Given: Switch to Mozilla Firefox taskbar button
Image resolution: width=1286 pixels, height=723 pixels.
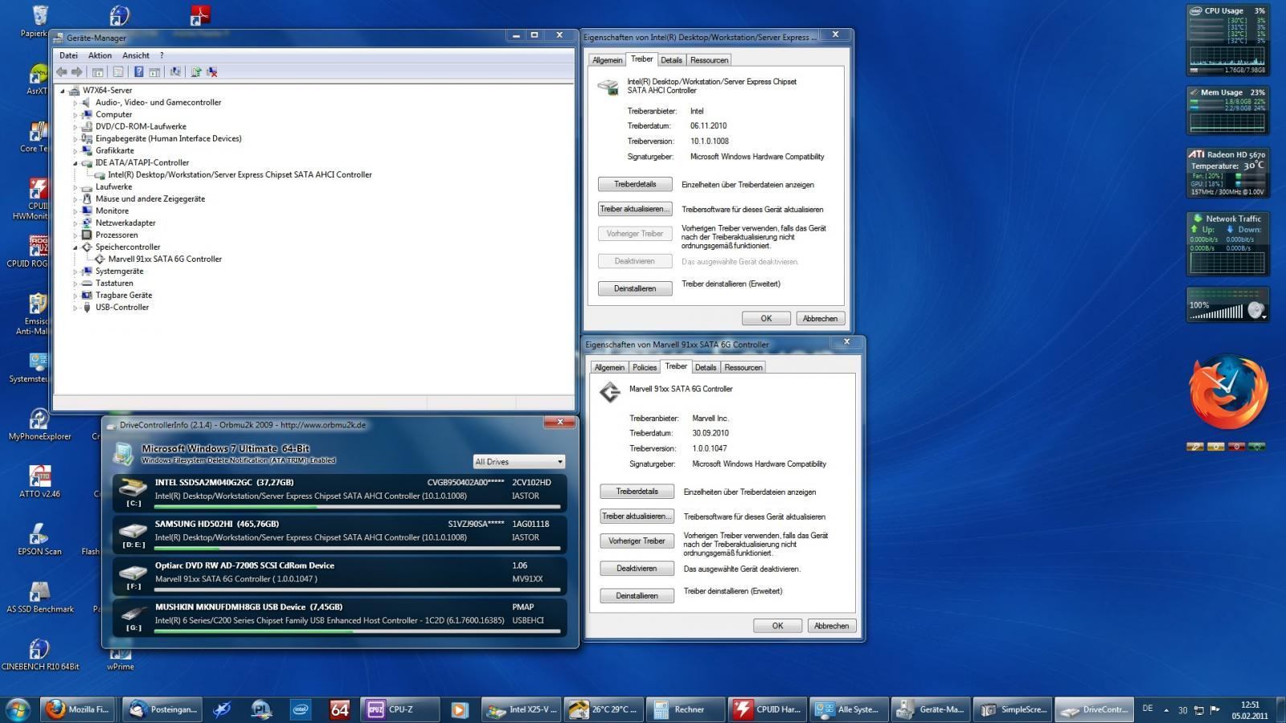Looking at the screenshot, I should point(80,709).
